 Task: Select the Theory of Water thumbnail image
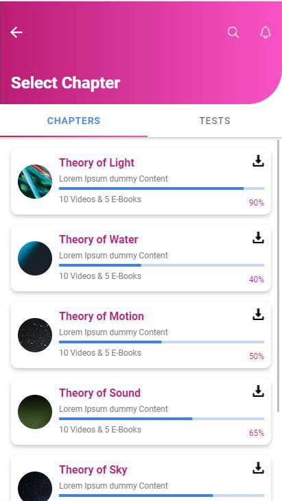pyautogui.click(x=35, y=258)
